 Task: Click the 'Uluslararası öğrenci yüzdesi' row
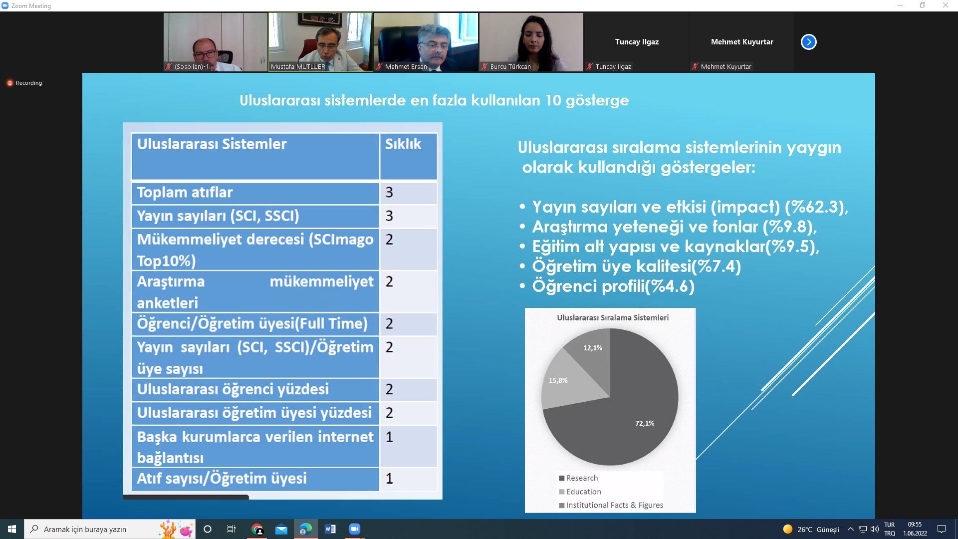[284, 389]
